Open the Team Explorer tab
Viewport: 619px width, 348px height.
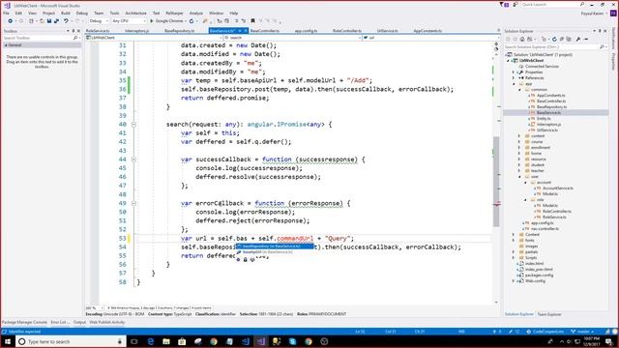[x=549, y=314]
